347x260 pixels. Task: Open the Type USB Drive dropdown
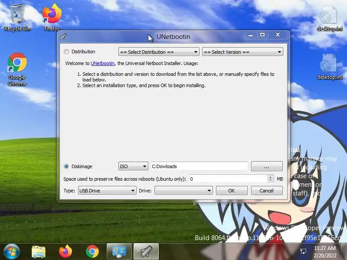click(107, 191)
